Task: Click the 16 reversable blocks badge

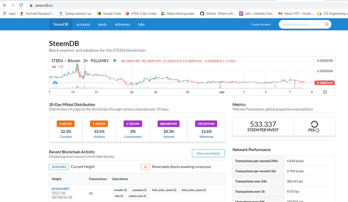Action: 145,167
